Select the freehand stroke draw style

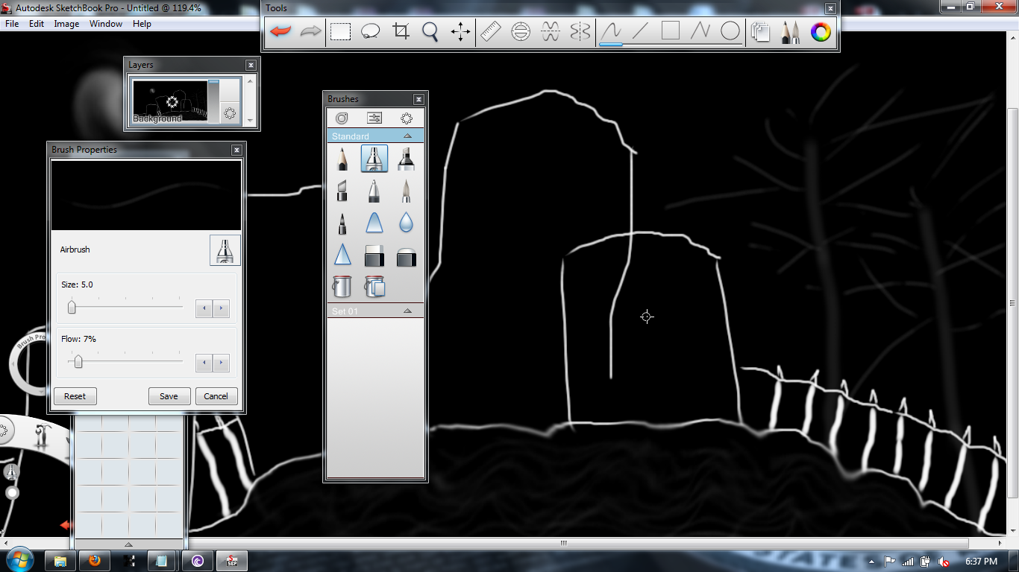pyautogui.click(x=611, y=31)
